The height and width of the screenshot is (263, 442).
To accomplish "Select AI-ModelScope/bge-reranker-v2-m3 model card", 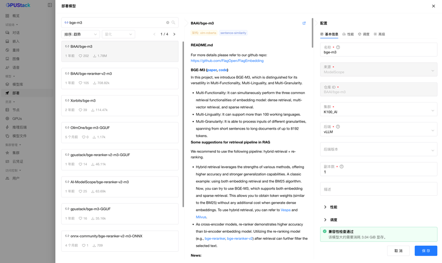I will tap(120, 187).
